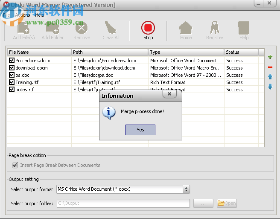The image size is (280, 221).
Task: Select the download.docm file name
Action: 32,68
